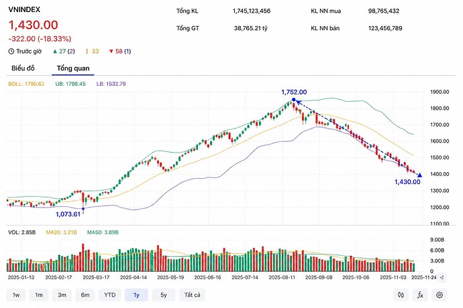Select the 3m time range
Image resolution: width=463 pixels, height=308 pixels.
pyautogui.click(x=62, y=295)
